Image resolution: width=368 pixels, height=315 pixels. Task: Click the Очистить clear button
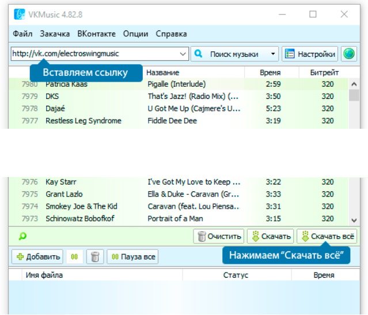coord(219,236)
